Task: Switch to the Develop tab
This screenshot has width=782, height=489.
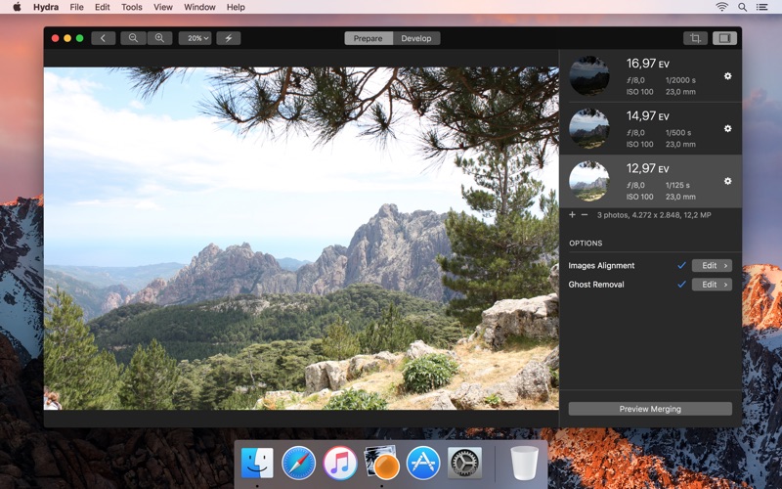Action: point(416,38)
